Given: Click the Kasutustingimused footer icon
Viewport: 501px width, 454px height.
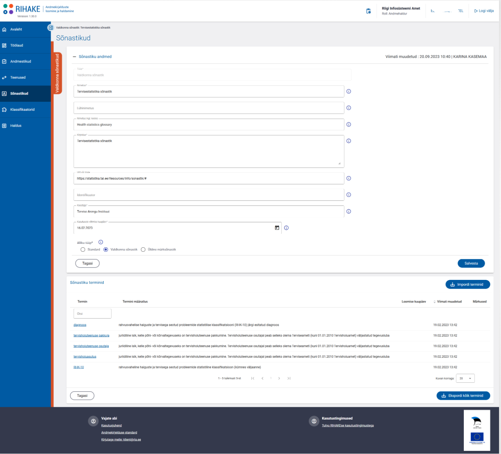Looking at the screenshot, I should pos(314,421).
